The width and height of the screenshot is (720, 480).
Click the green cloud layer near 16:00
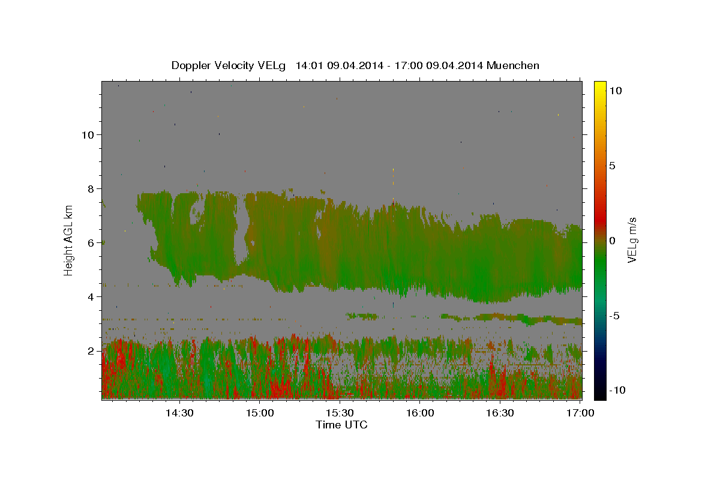click(x=420, y=252)
